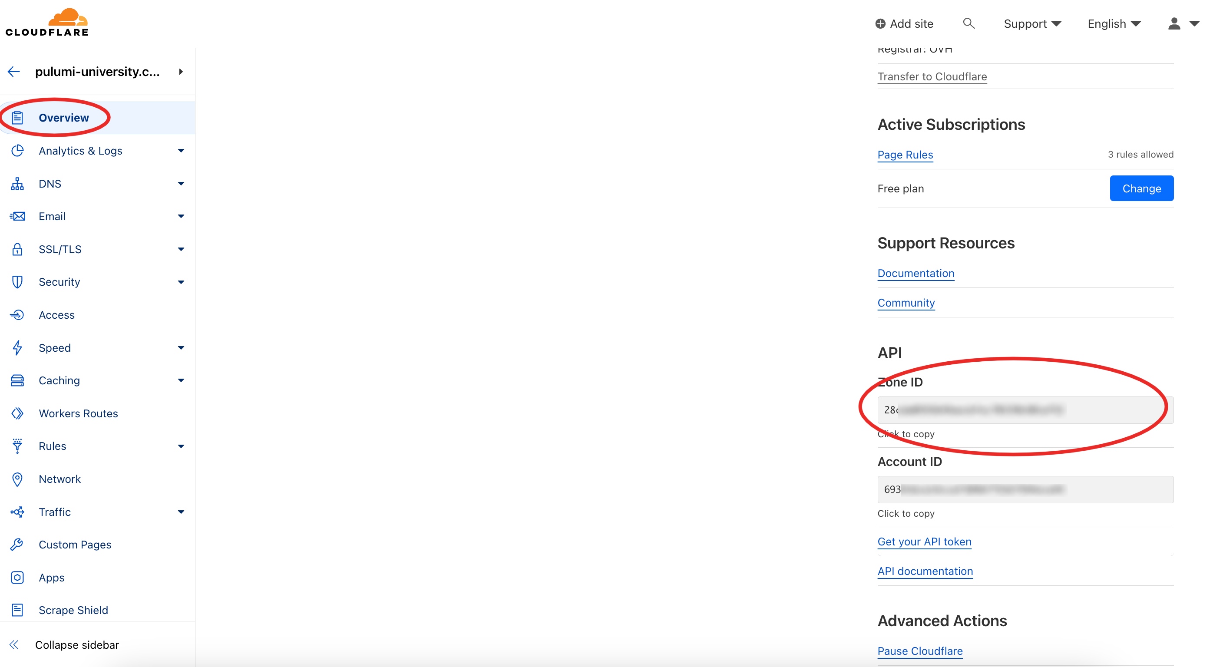Expand the Caching submenu arrow
Screen dimensions: 1223x667
(x=181, y=380)
